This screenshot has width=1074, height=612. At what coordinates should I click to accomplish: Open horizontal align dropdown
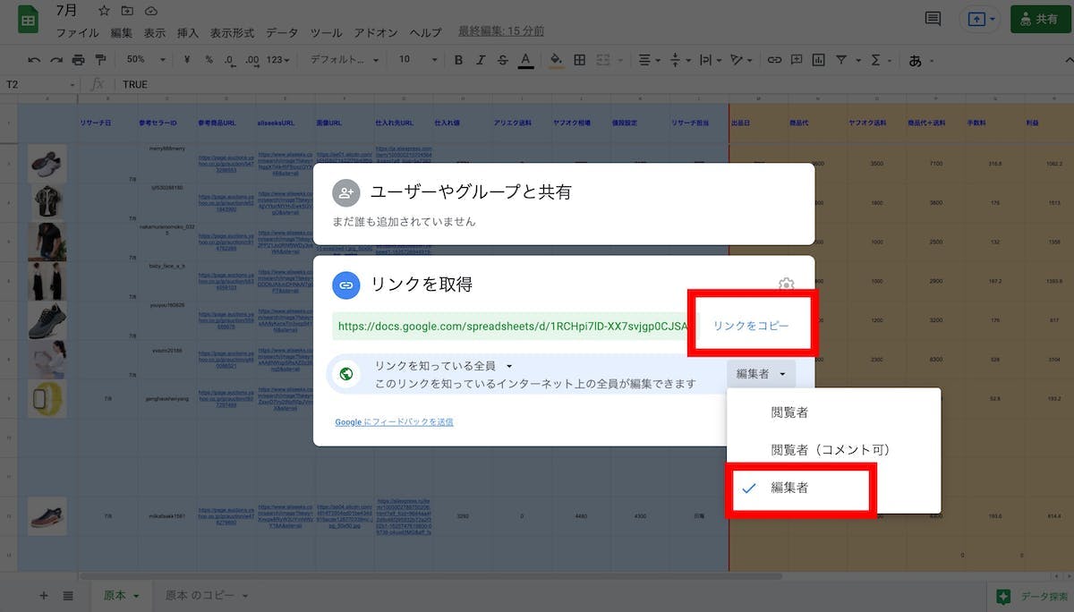pyautogui.click(x=649, y=60)
